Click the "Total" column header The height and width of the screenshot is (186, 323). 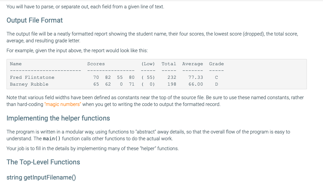pos(169,64)
